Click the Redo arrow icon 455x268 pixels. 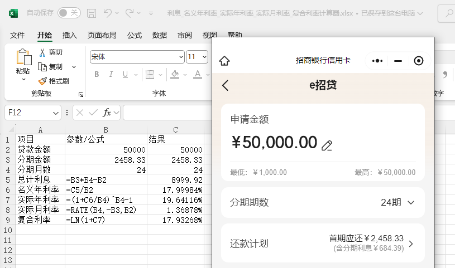[130, 13]
